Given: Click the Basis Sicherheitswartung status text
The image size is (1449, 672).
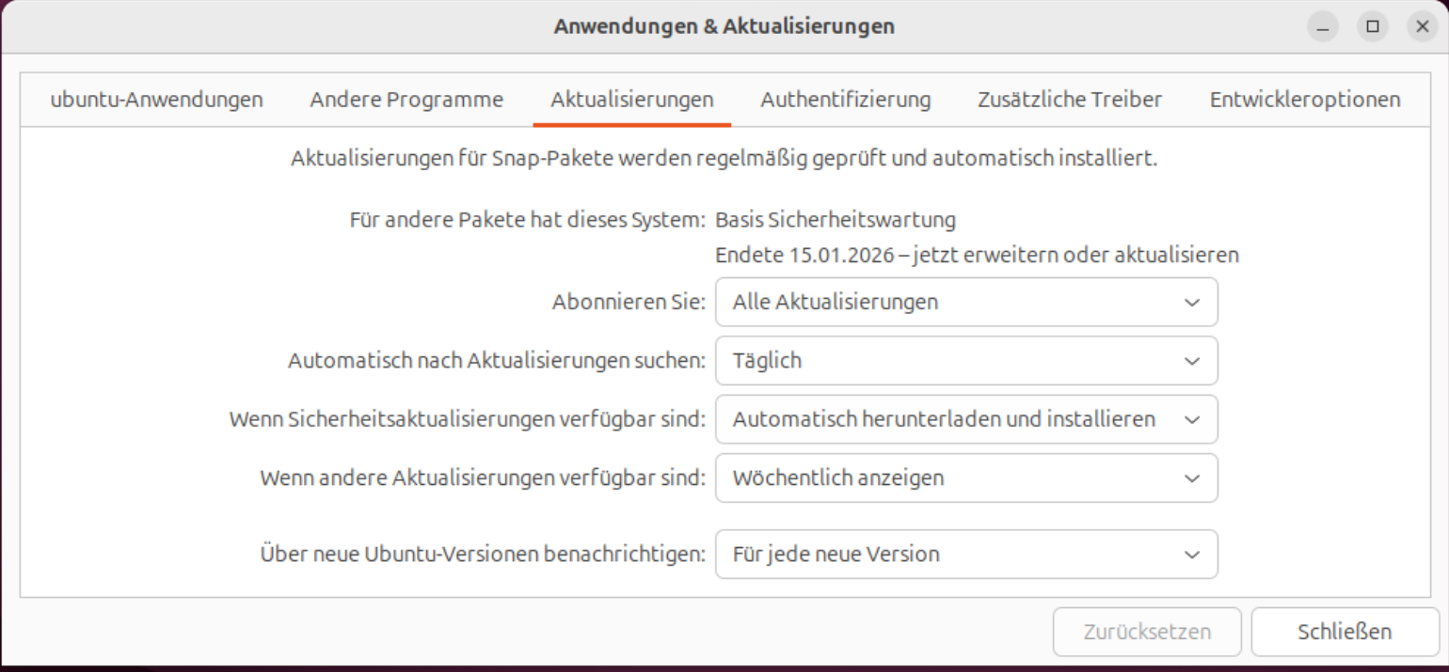Looking at the screenshot, I should (836, 220).
